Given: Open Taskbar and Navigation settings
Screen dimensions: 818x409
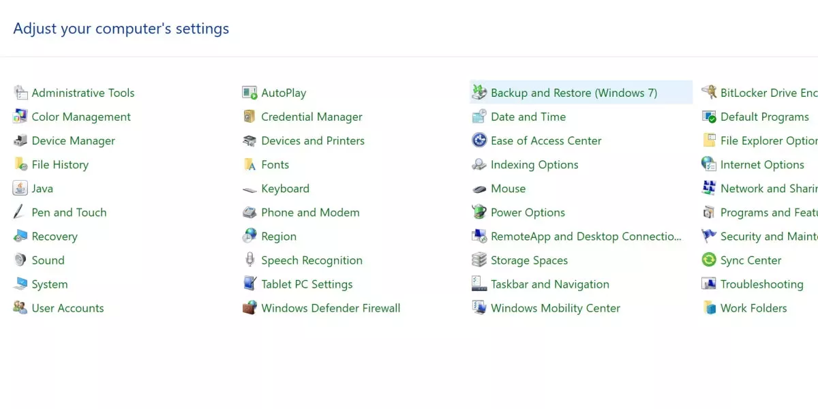Looking at the screenshot, I should coord(550,284).
